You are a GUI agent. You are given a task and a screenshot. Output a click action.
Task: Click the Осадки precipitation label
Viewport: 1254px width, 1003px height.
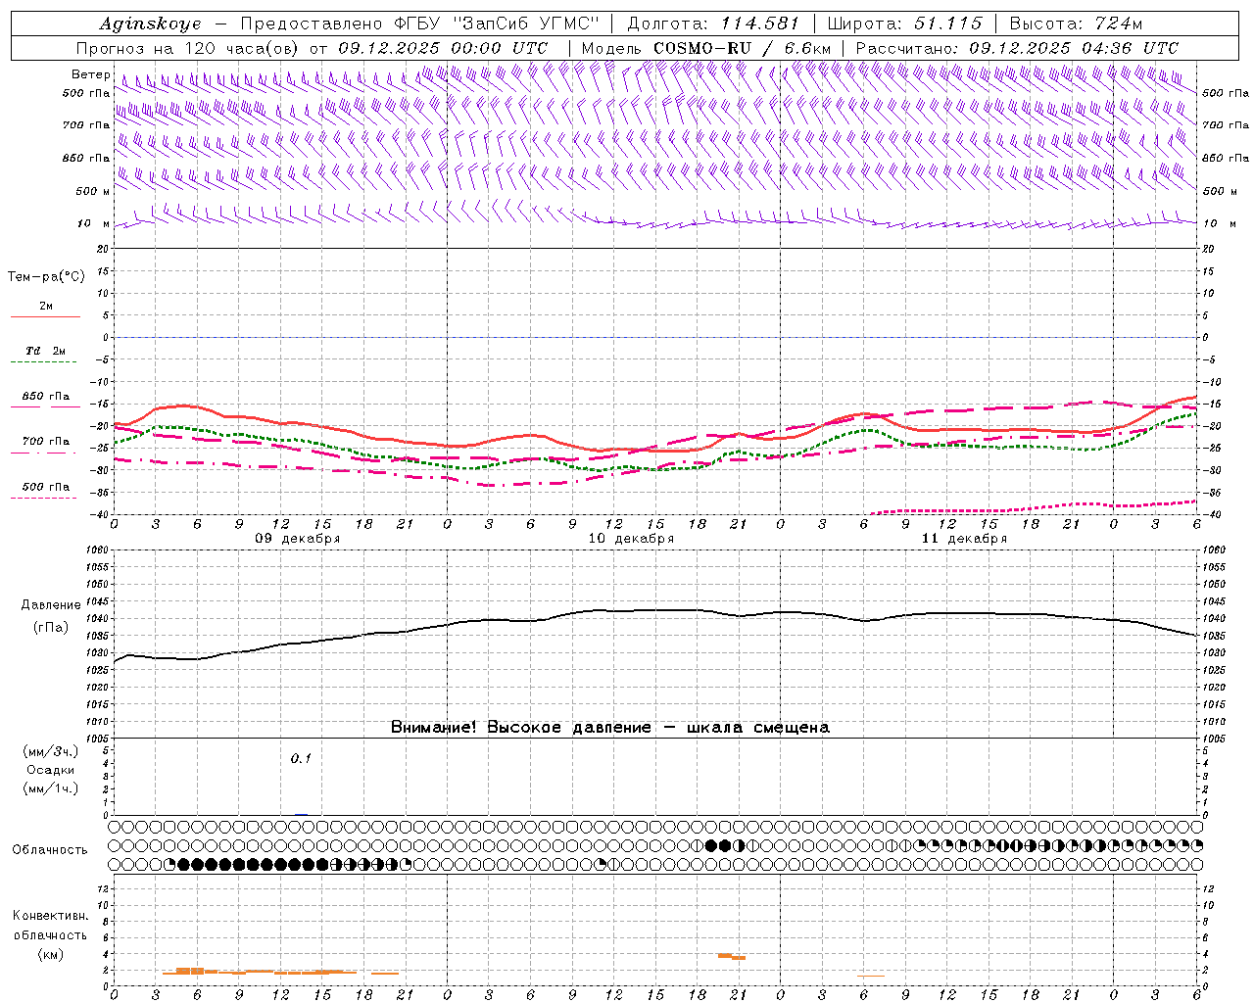pos(50,770)
